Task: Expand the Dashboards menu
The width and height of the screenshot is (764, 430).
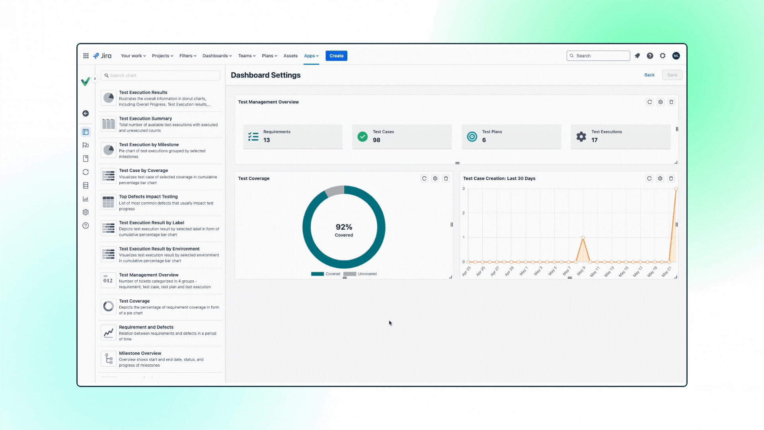Action: tap(217, 56)
